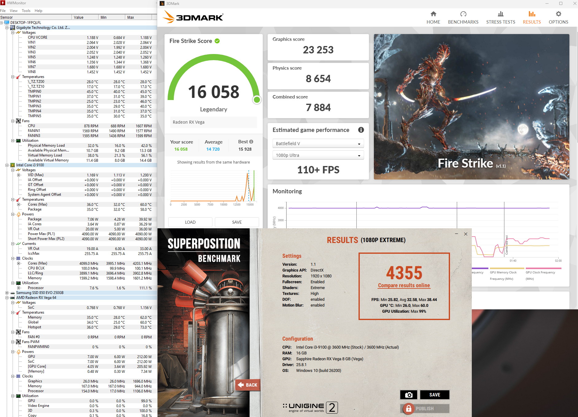Click the Fire Strike preview image

(x=471, y=106)
